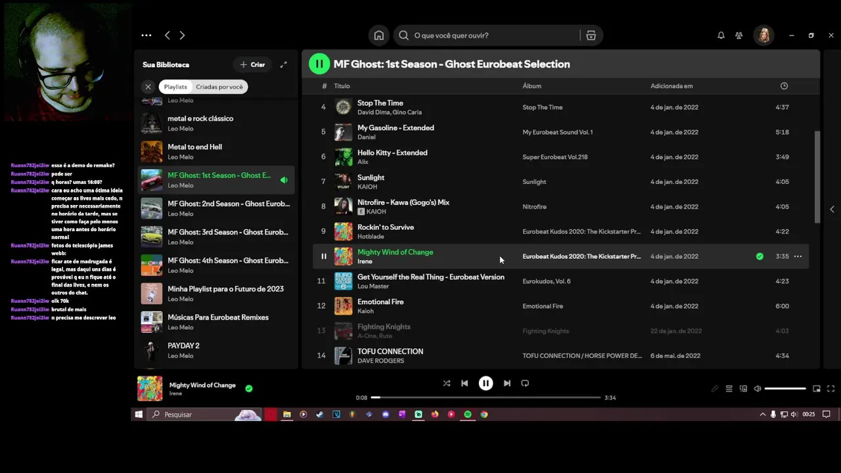Open album link 'Eurokudos, Vol. 6'
841x473 pixels.
pos(547,281)
